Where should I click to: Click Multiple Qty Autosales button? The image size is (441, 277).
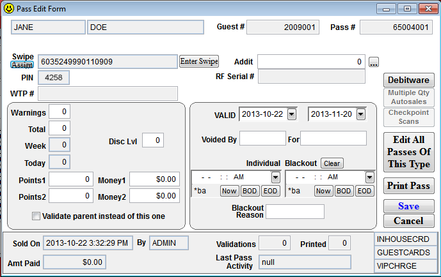tap(408, 97)
